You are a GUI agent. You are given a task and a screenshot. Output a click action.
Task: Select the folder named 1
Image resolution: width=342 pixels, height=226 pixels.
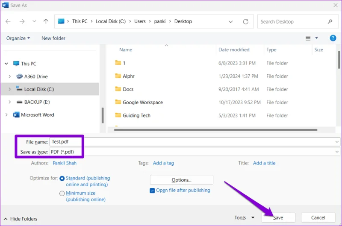[124, 63]
